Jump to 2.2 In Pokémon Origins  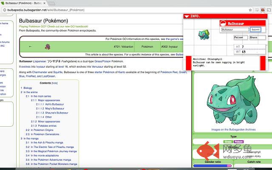pos(40,130)
